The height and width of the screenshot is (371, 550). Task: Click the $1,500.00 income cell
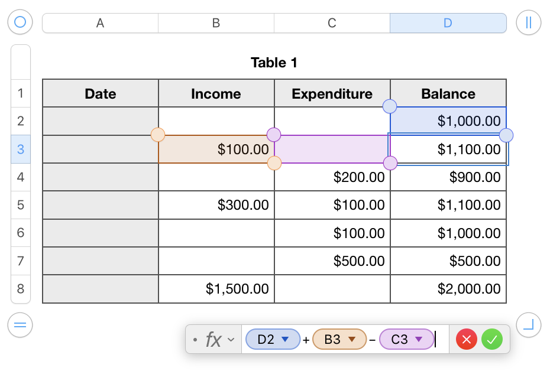coord(216,289)
